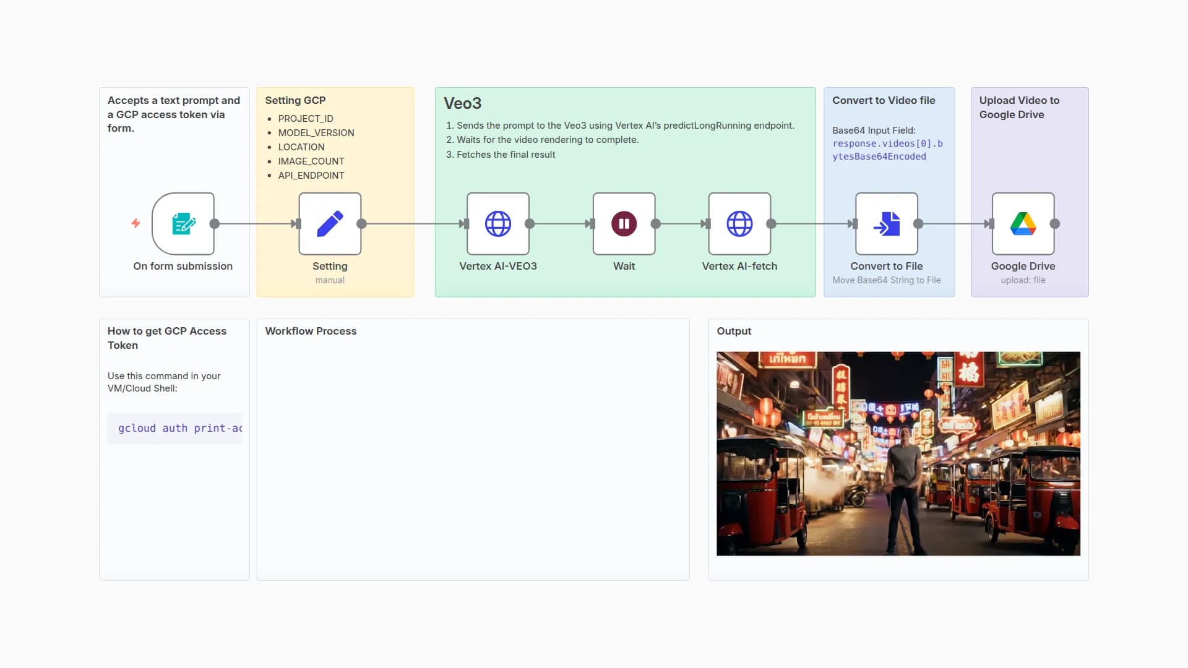Open the Output video thumbnail
1188x668 pixels.
[x=898, y=453]
